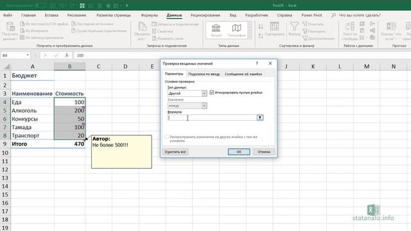
Task: Switch to the Формулы ribbon tab
Action: (x=149, y=15)
